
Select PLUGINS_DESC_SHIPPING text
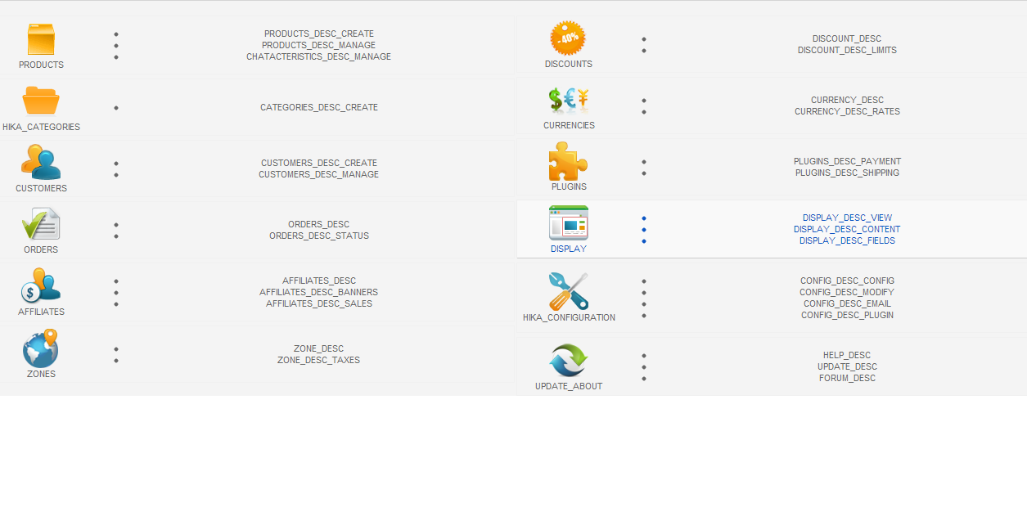[847, 173]
